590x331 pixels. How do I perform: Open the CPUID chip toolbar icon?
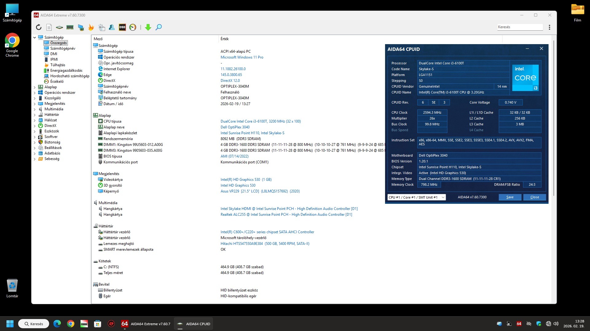tap(59, 27)
